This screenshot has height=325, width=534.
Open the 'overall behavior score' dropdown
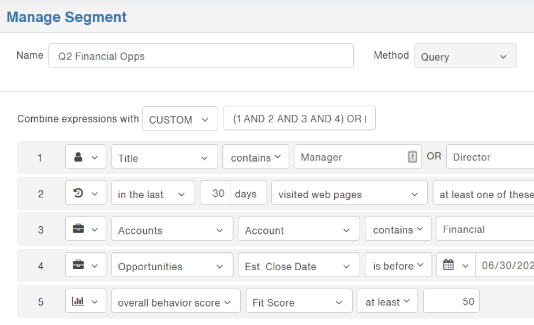[175, 302]
